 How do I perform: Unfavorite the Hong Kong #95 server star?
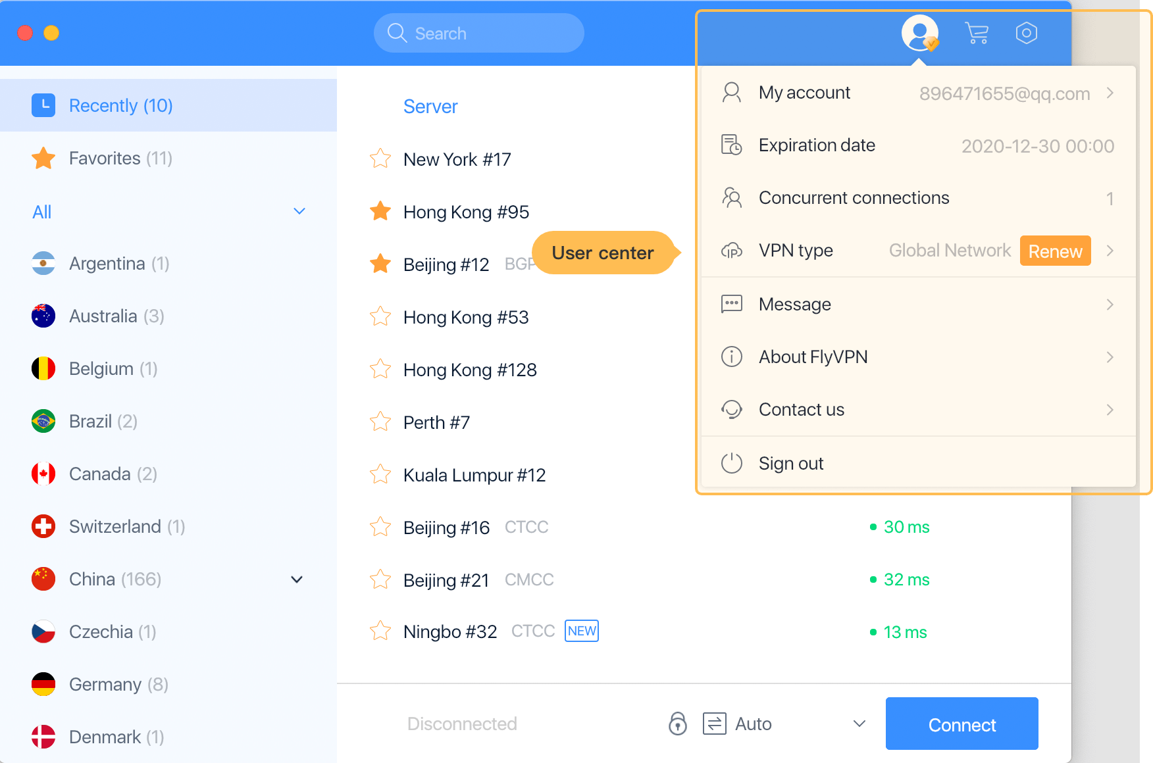point(380,211)
